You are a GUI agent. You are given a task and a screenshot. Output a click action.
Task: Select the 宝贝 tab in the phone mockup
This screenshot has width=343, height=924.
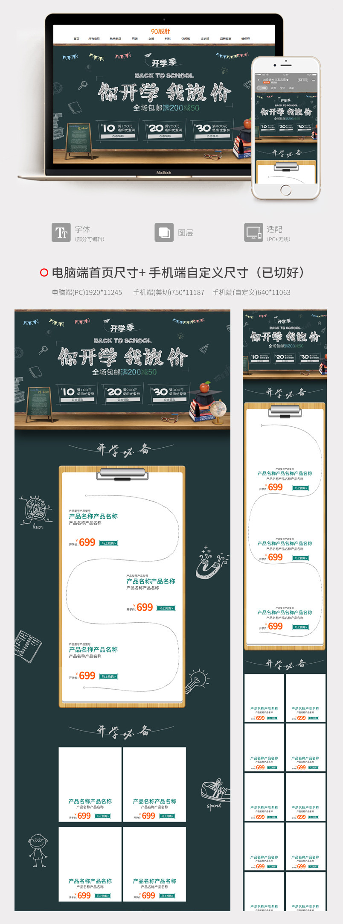pyautogui.click(x=282, y=88)
